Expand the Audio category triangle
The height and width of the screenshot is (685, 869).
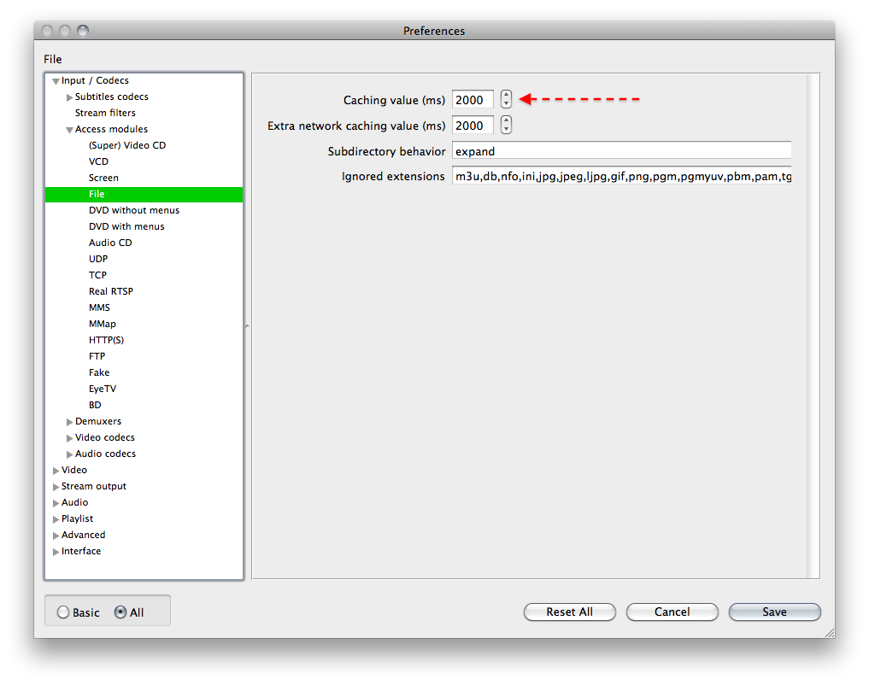coord(56,503)
